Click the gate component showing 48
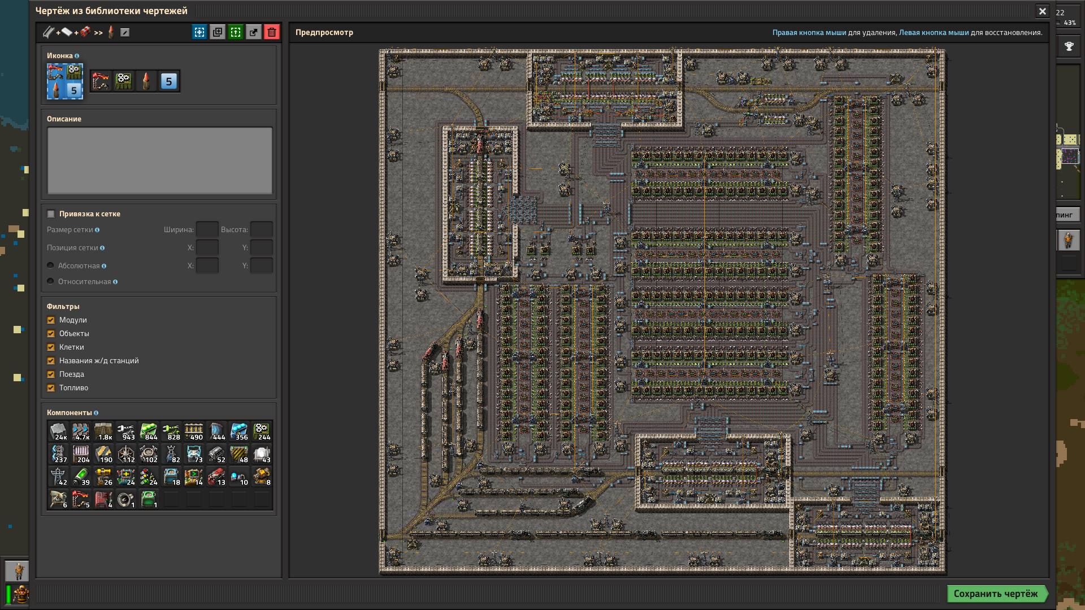The image size is (1085, 610). pos(239,454)
